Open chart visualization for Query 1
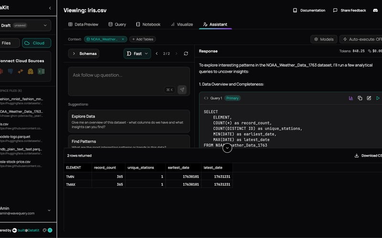This screenshot has height=238, width=382. (351, 98)
